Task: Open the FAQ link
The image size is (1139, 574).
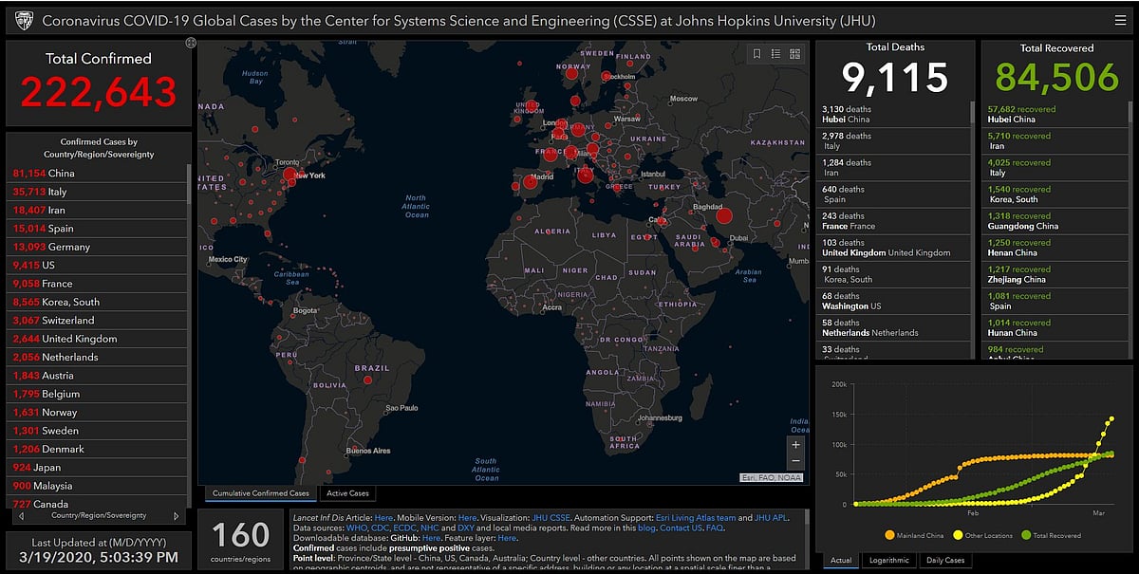Action: (x=713, y=527)
